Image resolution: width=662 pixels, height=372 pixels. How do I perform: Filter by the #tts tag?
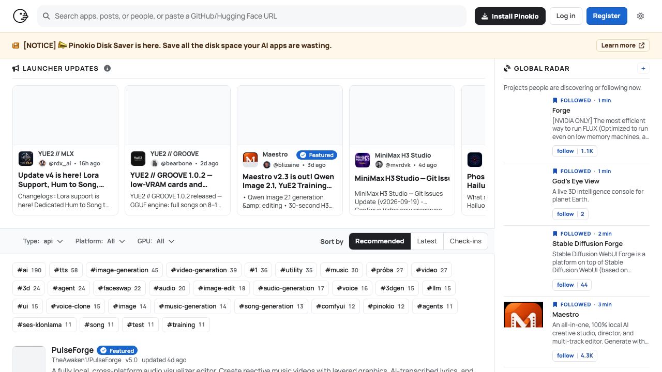click(66, 270)
